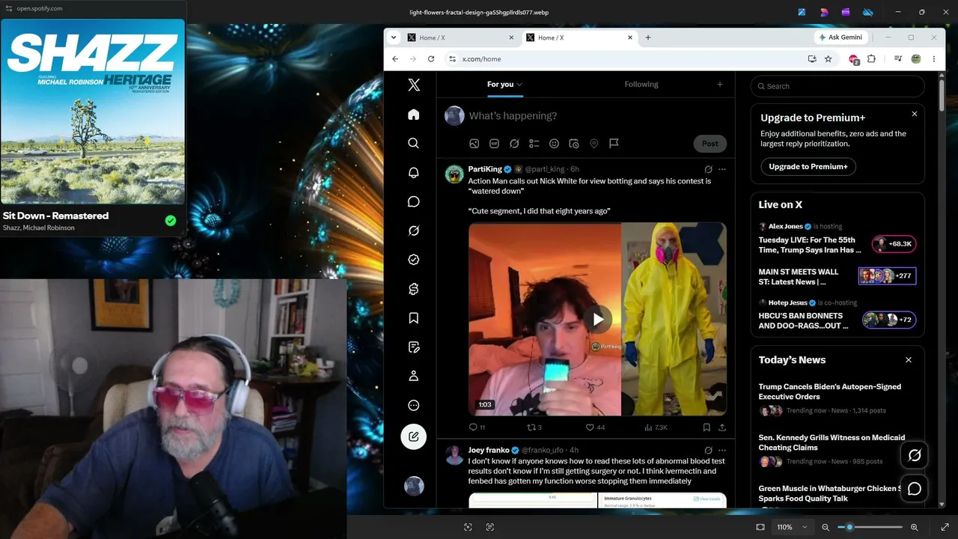Open floating Grok button at bottom right
Viewport: 958px width, 539px height.
[x=915, y=455]
